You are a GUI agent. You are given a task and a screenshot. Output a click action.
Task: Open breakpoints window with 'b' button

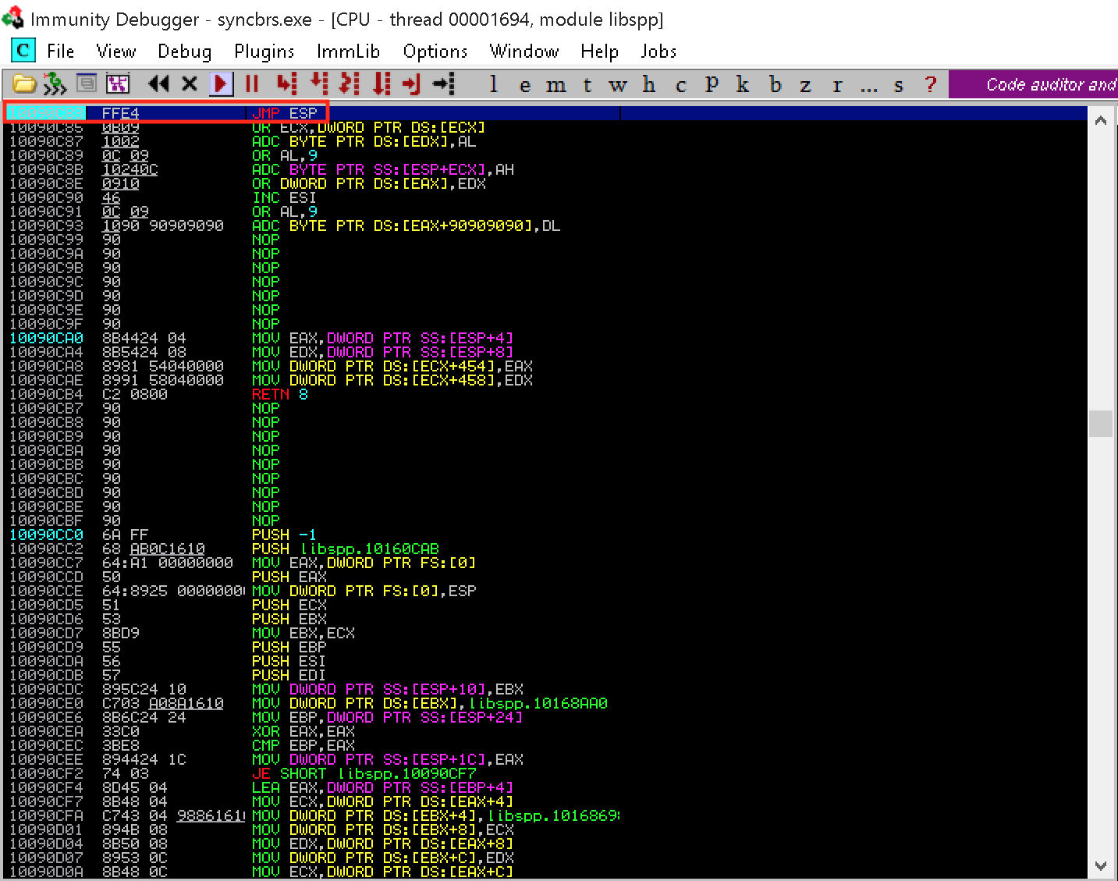pyautogui.click(x=775, y=84)
